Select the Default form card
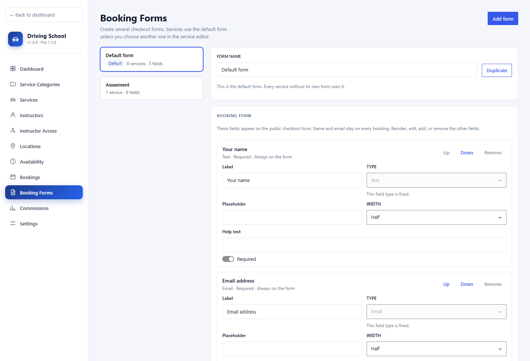This screenshot has width=530, height=361. point(152,59)
